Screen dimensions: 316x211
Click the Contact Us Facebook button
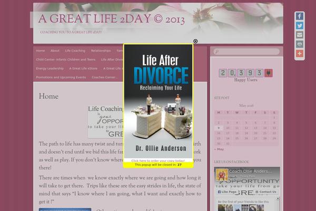pos(266,192)
